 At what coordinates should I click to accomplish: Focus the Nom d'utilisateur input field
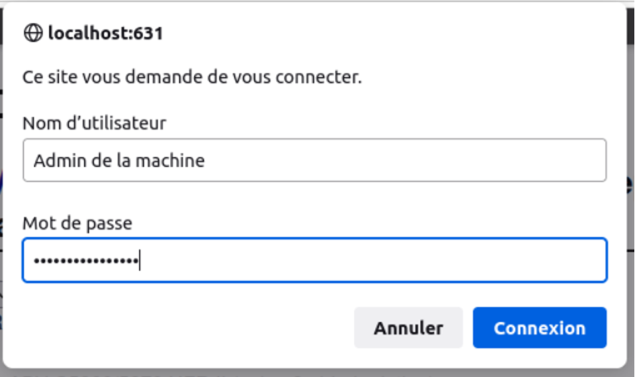click(x=314, y=160)
